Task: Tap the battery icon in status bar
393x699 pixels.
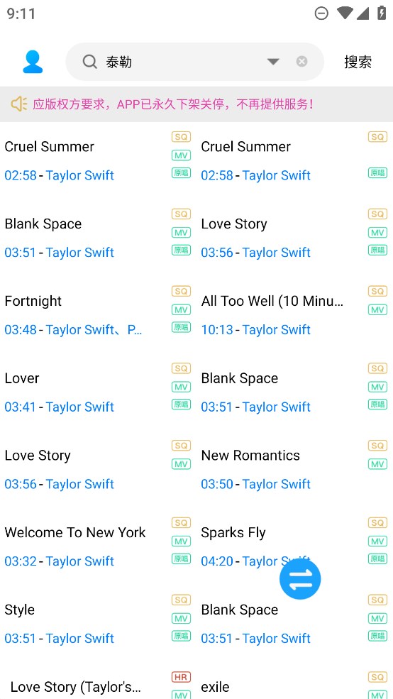Action: click(382, 13)
